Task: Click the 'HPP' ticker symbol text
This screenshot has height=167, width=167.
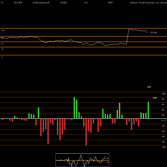Action: coord(110,3)
